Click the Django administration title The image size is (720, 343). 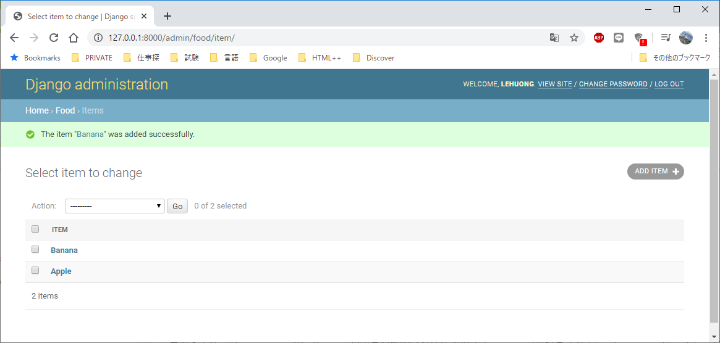point(97,85)
